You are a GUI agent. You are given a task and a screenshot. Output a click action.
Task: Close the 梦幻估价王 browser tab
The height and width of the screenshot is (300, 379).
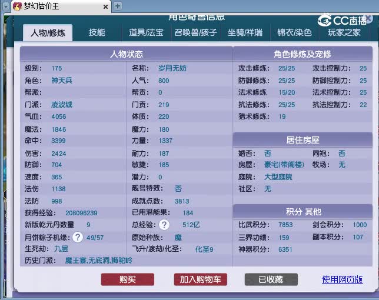105,6
